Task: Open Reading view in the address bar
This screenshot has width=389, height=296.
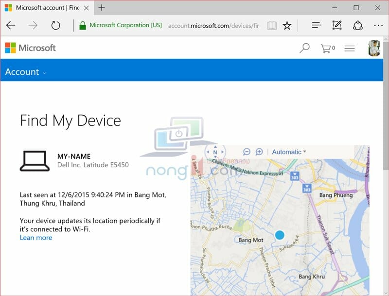Action: point(272,25)
